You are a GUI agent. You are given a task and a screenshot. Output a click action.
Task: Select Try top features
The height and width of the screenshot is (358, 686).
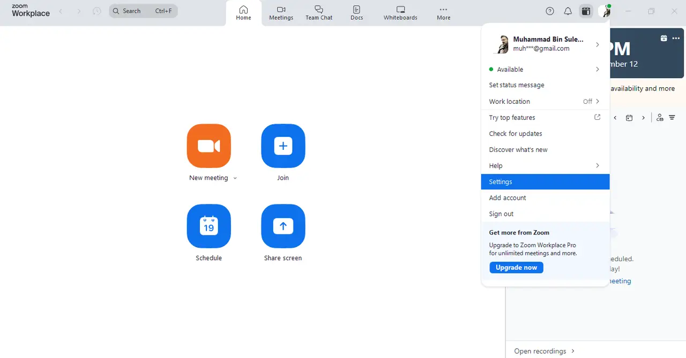pyautogui.click(x=512, y=117)
